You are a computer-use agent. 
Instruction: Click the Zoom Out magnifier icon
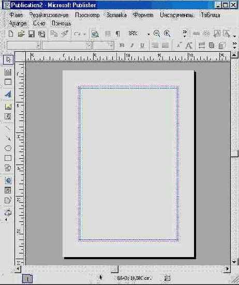(x=157, y=34)
